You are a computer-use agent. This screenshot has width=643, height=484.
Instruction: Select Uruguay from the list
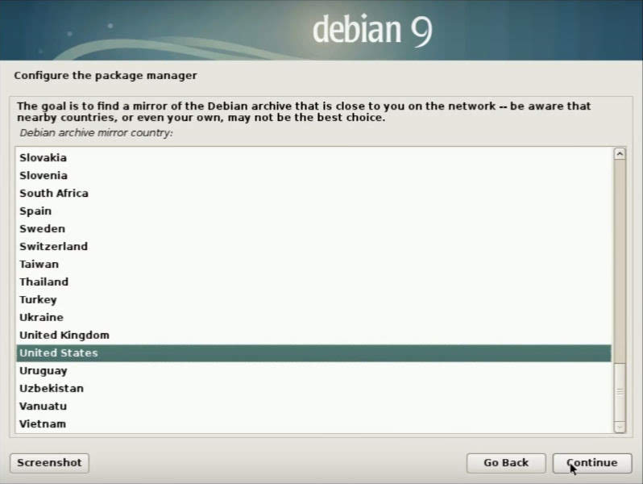click(313, 371)
